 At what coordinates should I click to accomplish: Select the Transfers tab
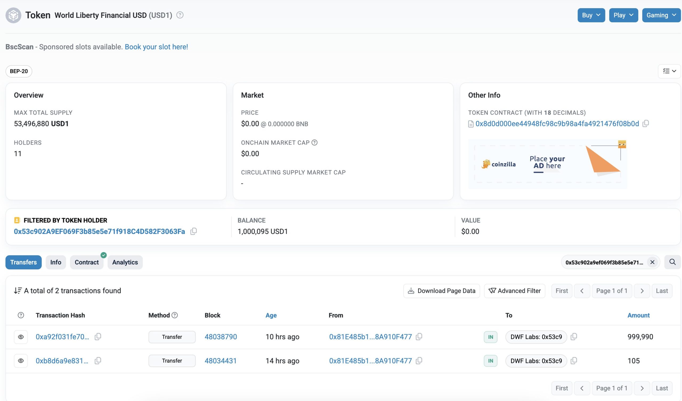(x=23, y=262)
